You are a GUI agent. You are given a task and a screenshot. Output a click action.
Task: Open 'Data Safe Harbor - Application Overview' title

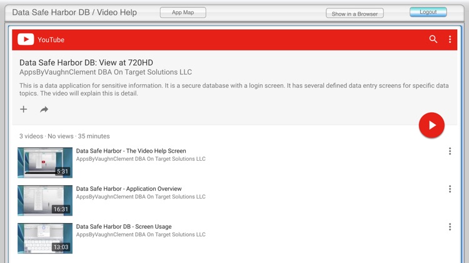coord(129,189)
